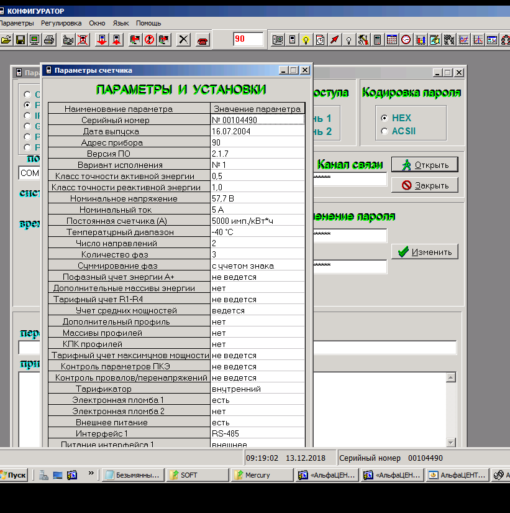Click the Пуск start button
The width and height of the screenshot is (510, 513).
tap(14, 475)
